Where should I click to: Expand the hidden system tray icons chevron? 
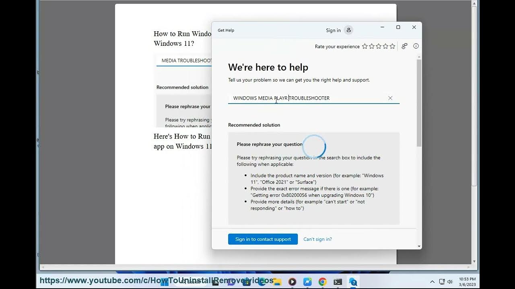(x=432, y=282)
